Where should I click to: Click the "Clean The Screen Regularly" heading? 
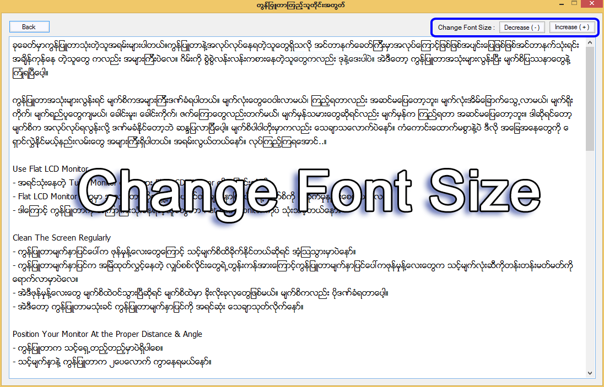[62, 238]
